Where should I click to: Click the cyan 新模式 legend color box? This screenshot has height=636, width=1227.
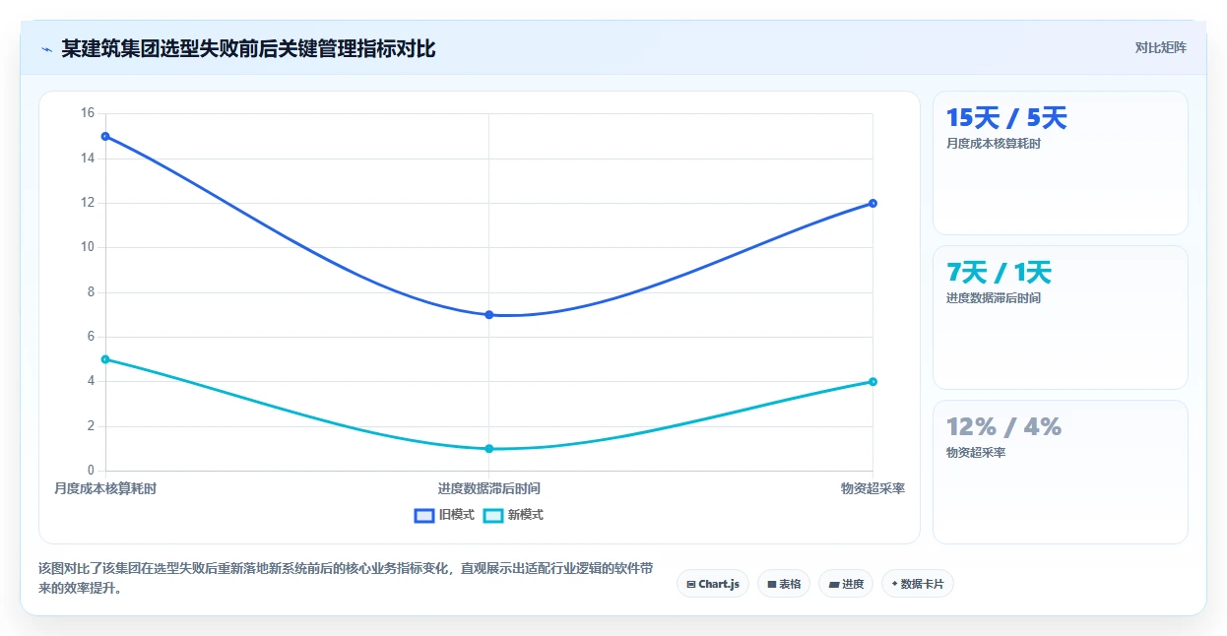(493, 515)
